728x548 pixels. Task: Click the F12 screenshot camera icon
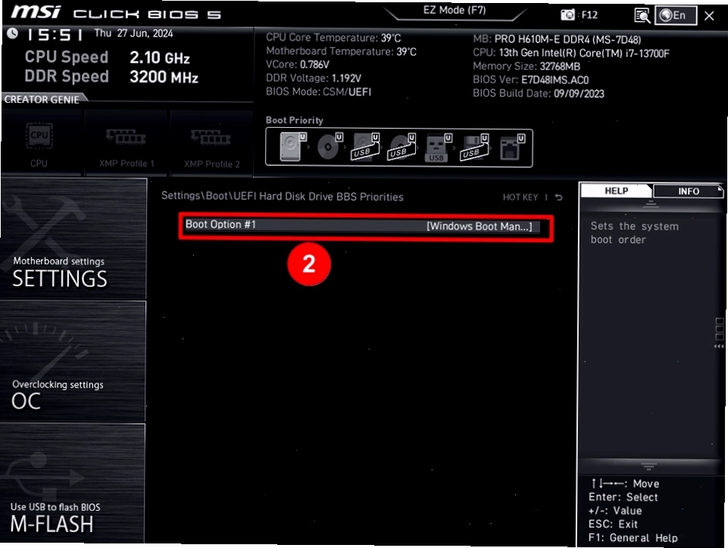(x=567, y=15)
